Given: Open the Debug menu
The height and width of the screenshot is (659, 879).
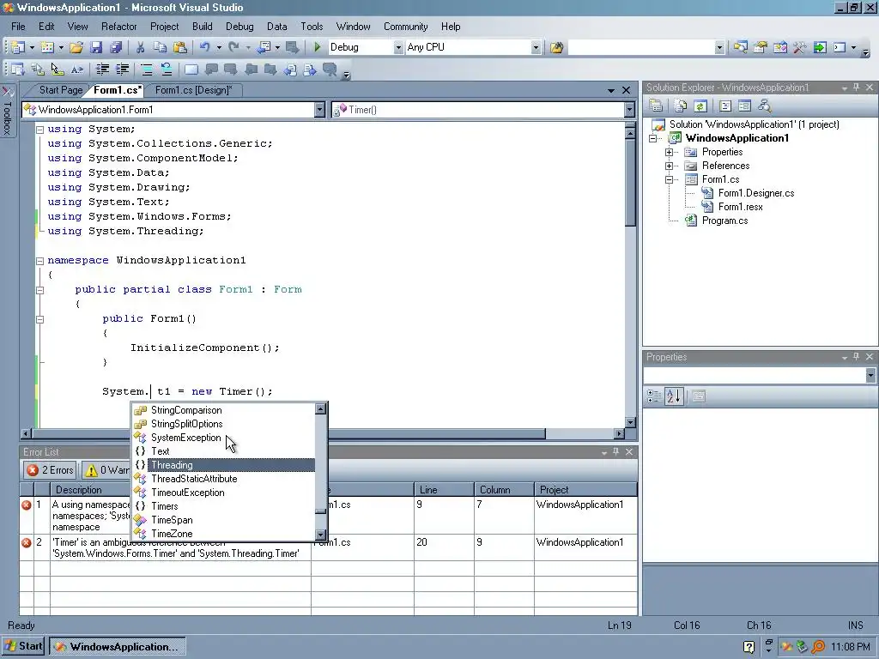Looking at the screenshot, I should [239, 27].
